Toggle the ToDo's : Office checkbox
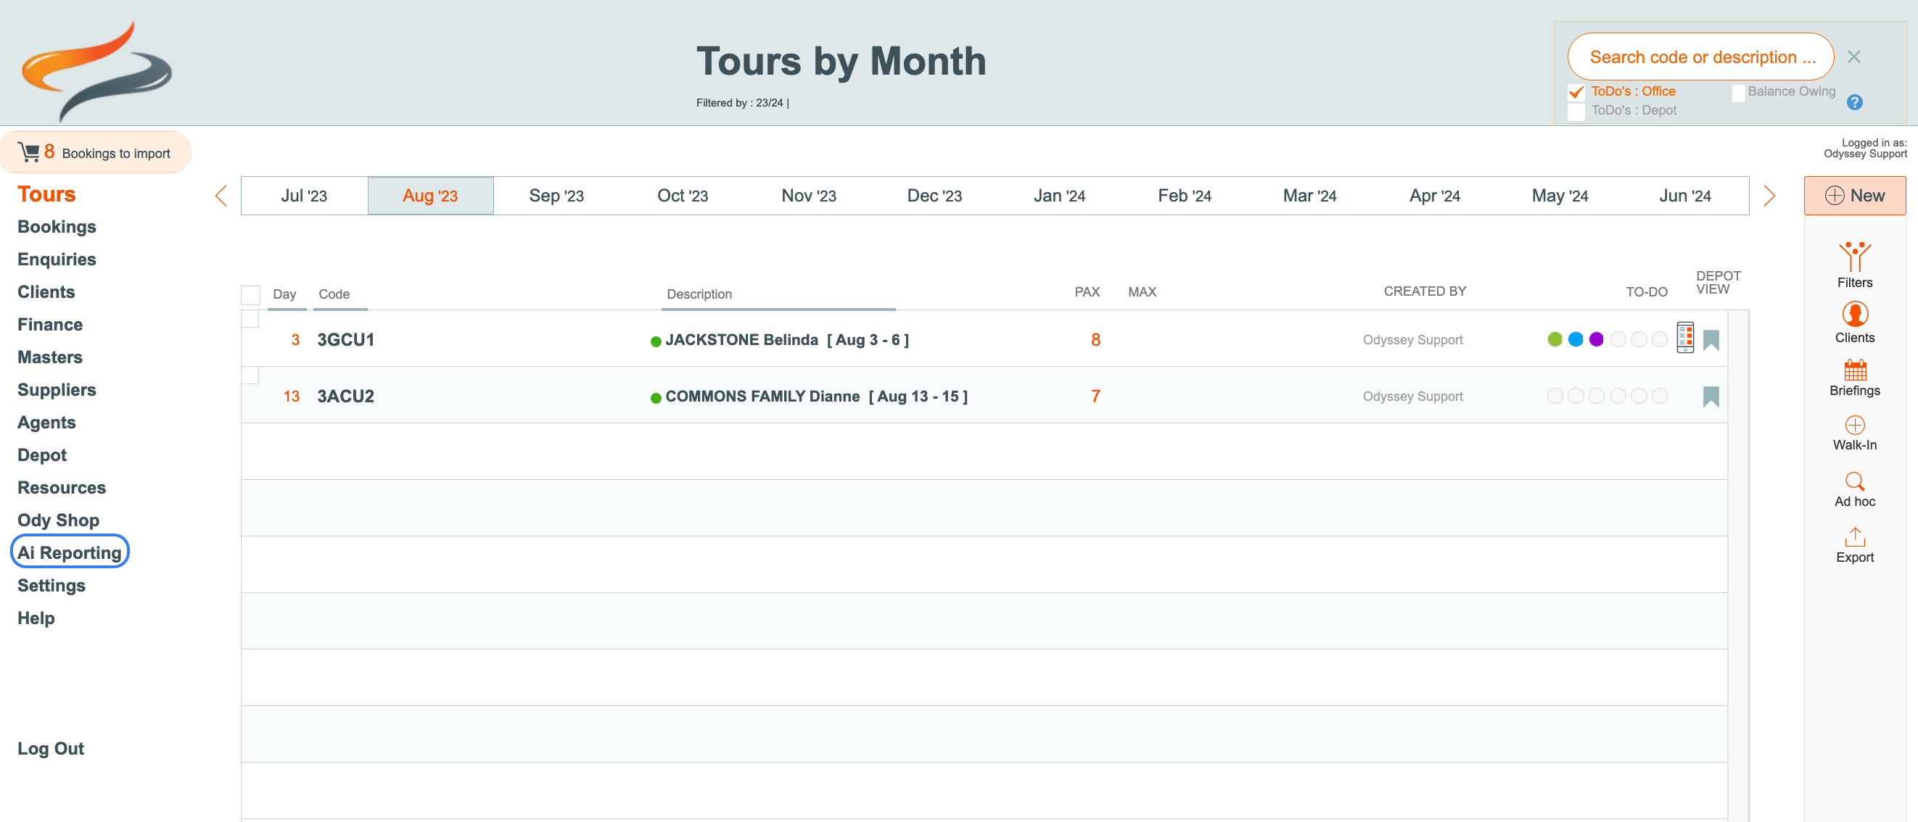1918x822 pixels. (x=1576, y=92)
